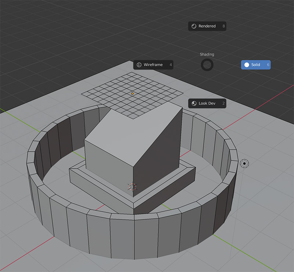Screen dimensions: 294x272
Task: Click the 3D cursor crosshair
Action: [x=133, y=187]
